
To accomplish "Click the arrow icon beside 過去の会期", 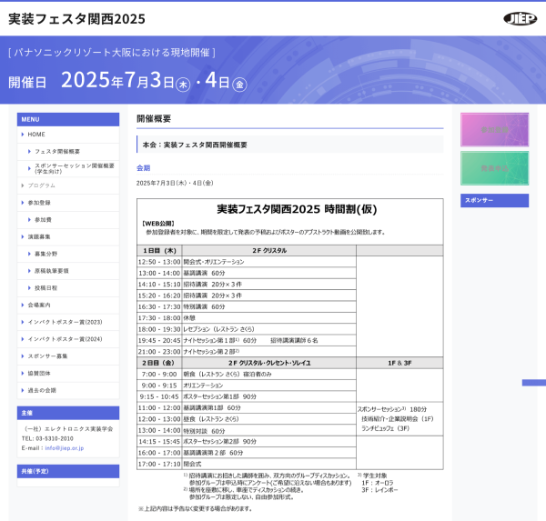I will pyautogui.click(x=23, y=390).
